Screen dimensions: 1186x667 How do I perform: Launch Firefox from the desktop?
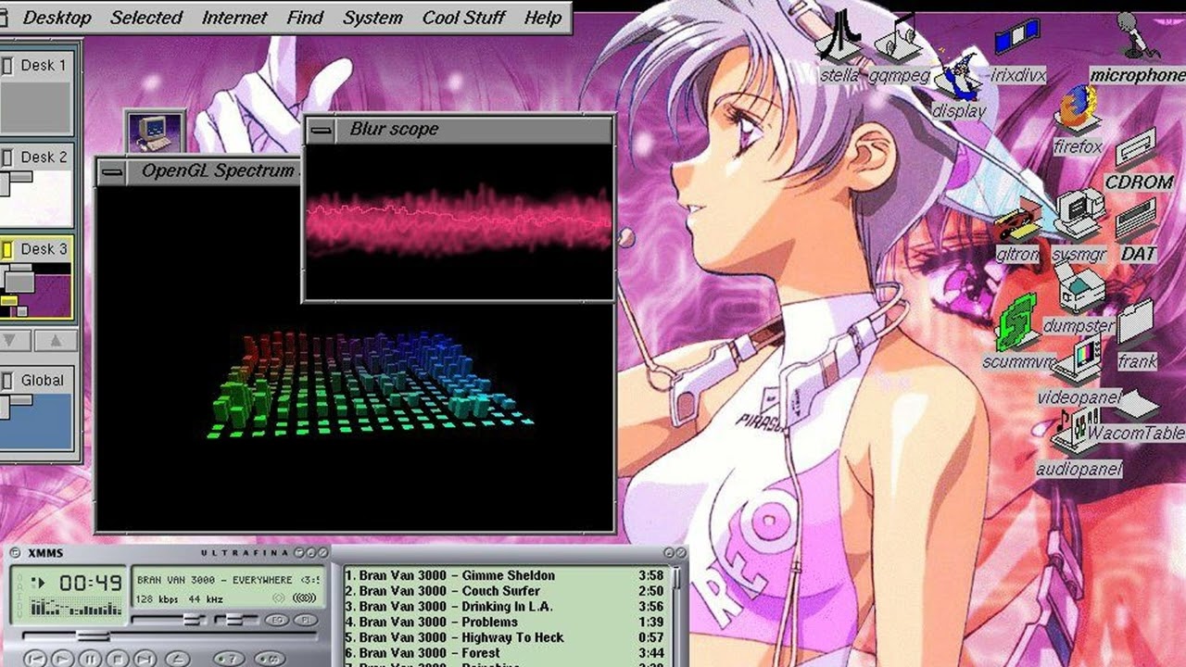[1078, 119]
